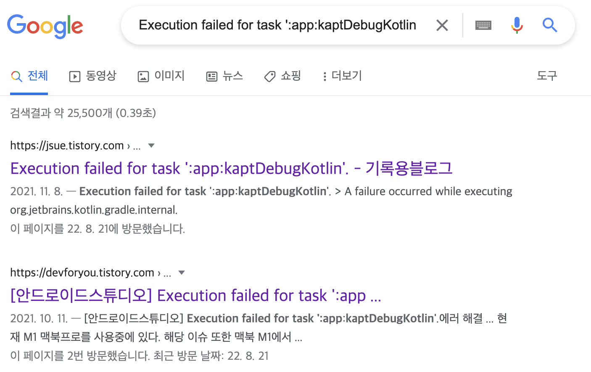
Task: Click the https://jsue.tistory.com URL breadcrumb
Action: 76,146
